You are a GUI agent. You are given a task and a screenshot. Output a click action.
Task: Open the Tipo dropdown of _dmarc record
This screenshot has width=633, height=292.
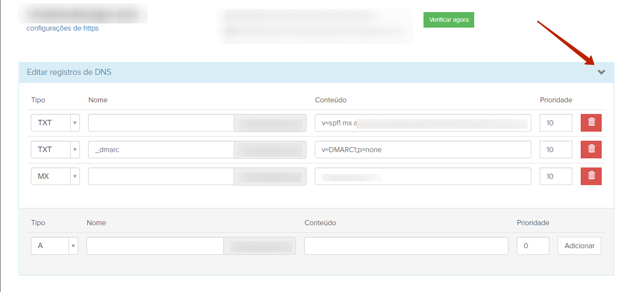pyautogui.click(x=55, y=150)
